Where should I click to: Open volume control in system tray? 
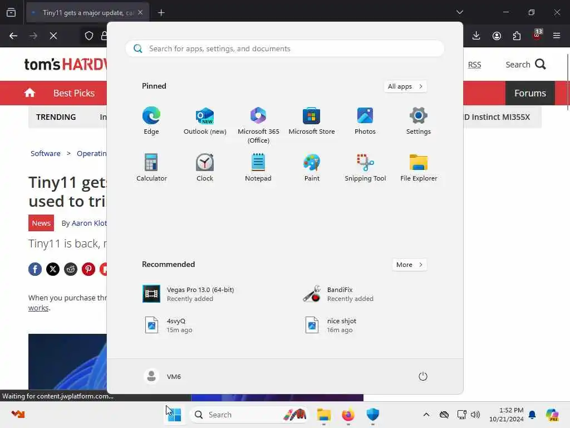pos(475,415)
